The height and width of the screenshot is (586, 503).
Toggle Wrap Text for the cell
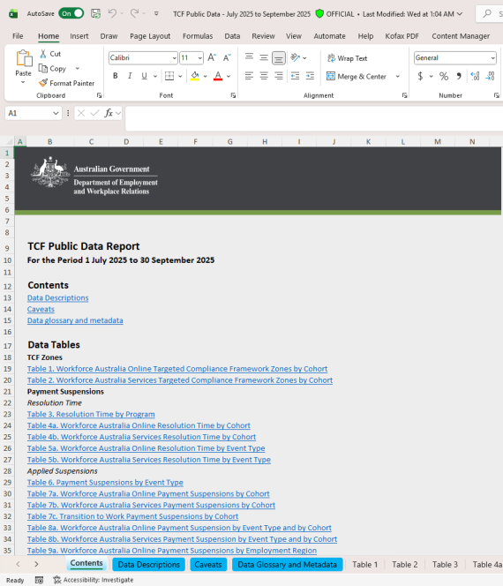pos(347,58)
